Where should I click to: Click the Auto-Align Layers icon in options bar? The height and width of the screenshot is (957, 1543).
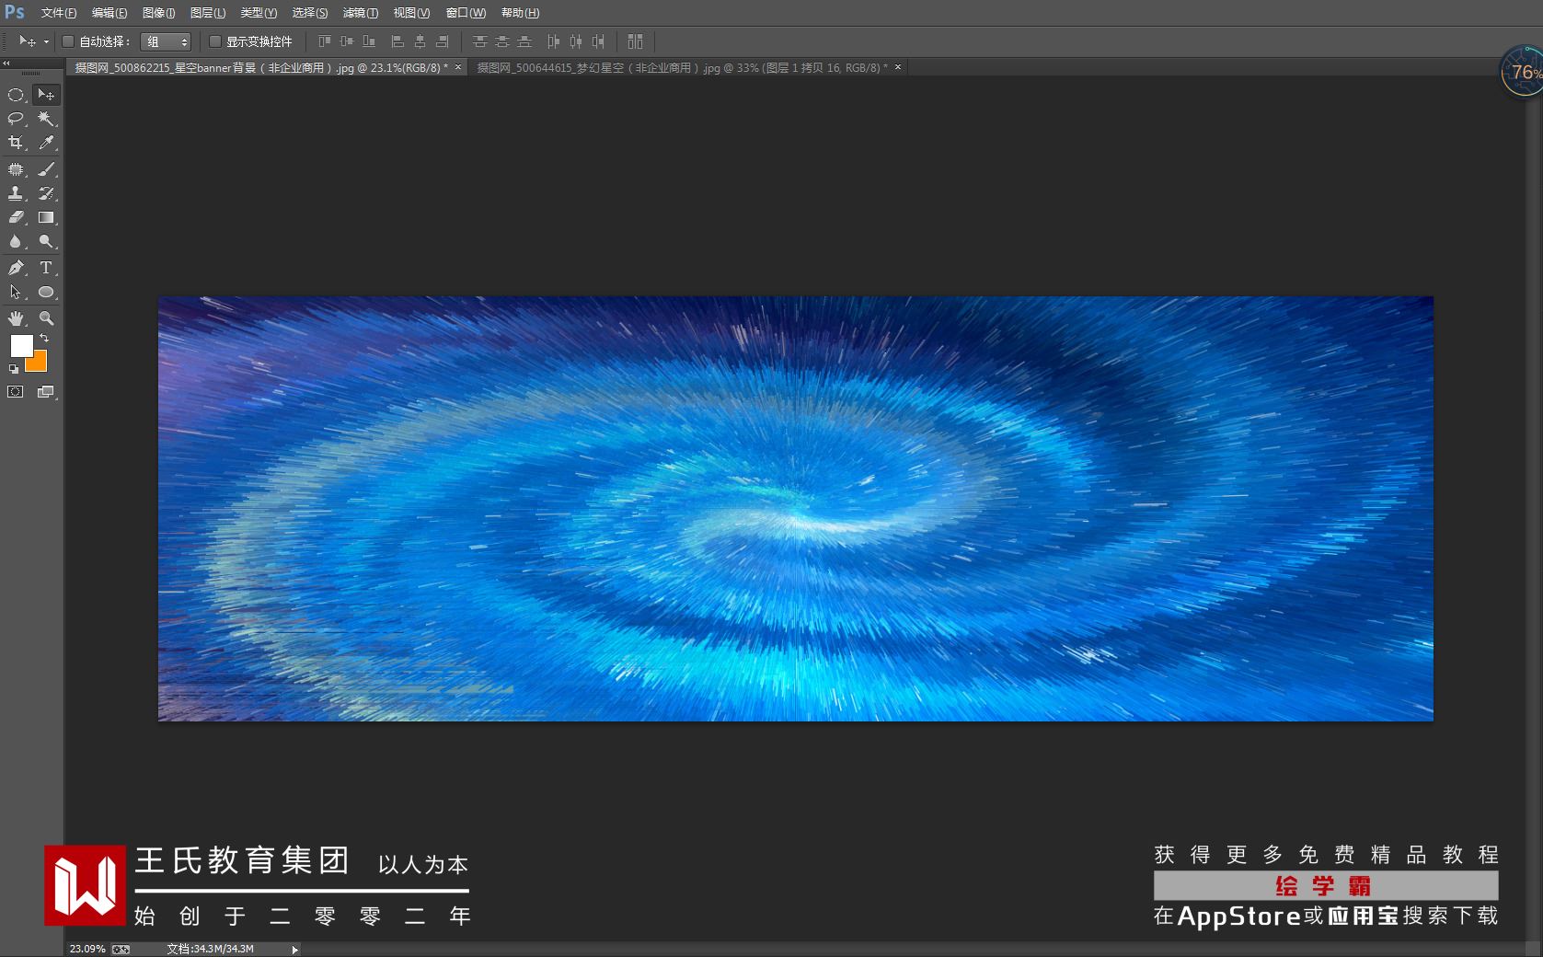pos(635,41)
